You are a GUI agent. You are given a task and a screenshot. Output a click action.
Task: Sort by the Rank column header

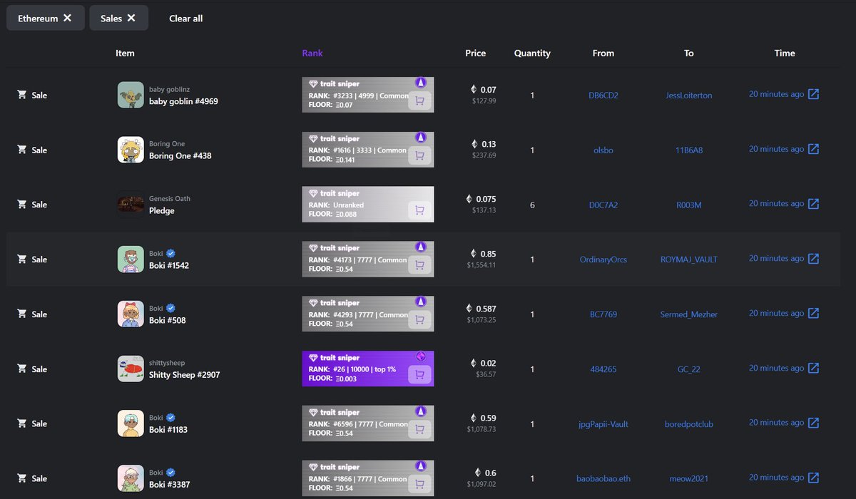(x=312, y=53)
